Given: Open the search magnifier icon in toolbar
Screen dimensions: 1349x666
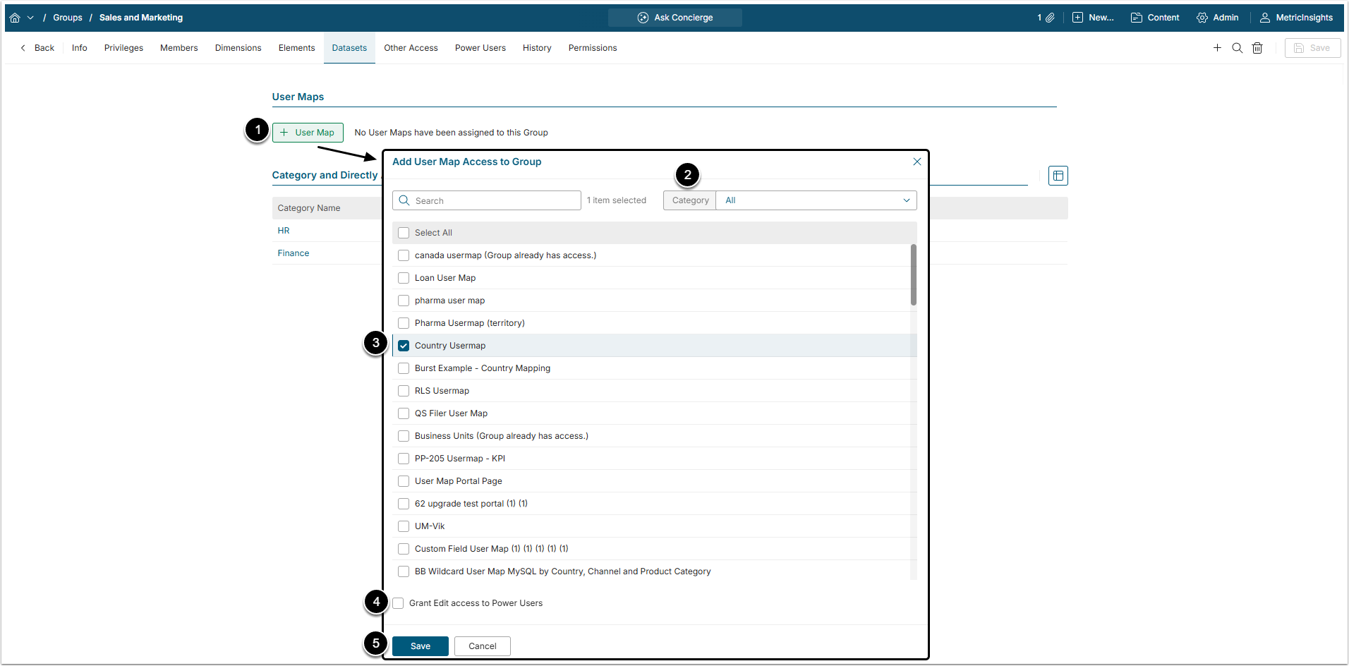Looking at the screenshot, I should click(x=1237, y=48).
